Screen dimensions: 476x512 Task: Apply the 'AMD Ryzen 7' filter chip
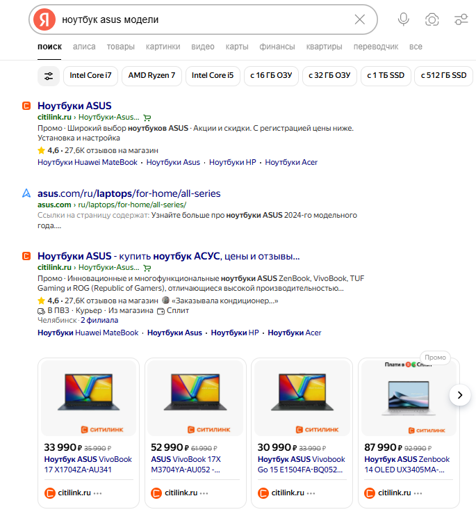[x=151, y=76]
